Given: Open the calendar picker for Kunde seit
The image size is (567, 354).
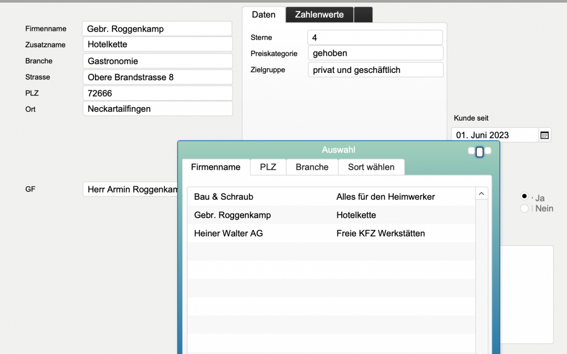Looking at the screenshot, I should [545, 135].
